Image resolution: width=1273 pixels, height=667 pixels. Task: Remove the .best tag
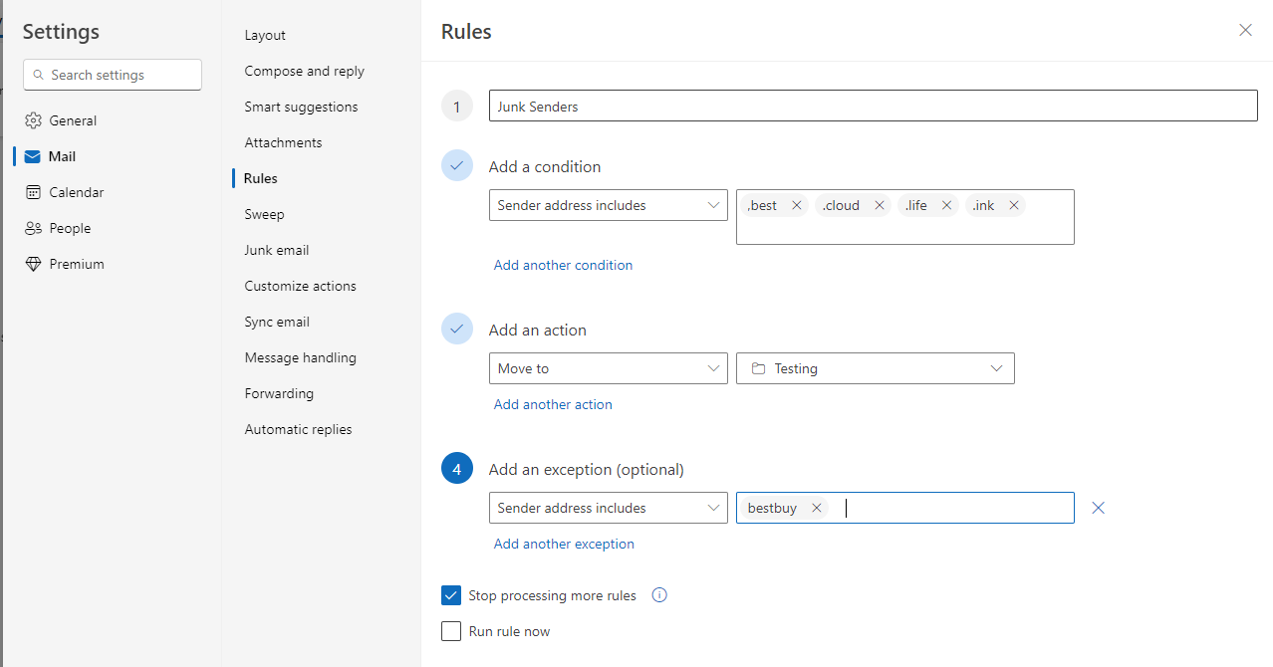(796, 205)
